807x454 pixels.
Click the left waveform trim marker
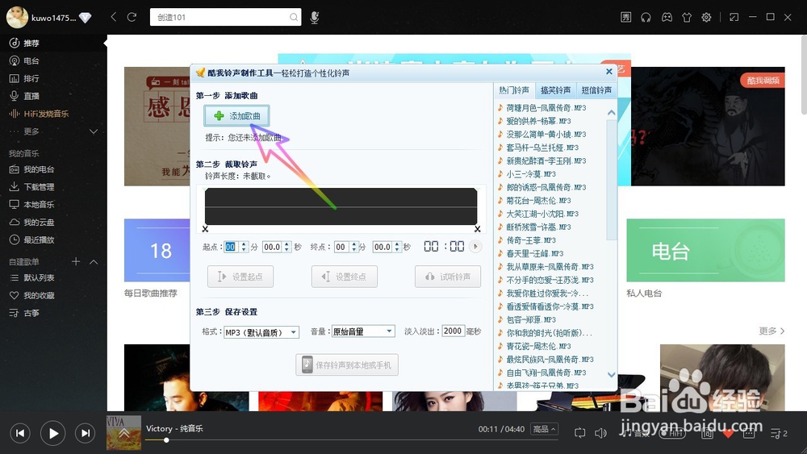[x=205, y=229]
